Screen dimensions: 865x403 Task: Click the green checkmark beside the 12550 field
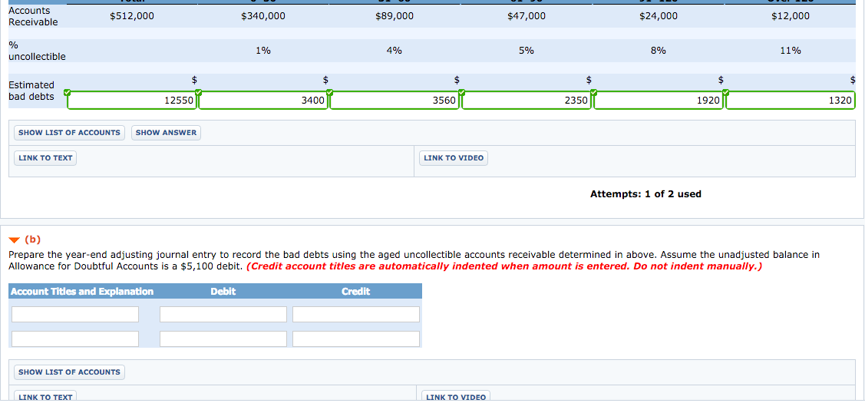68,93
